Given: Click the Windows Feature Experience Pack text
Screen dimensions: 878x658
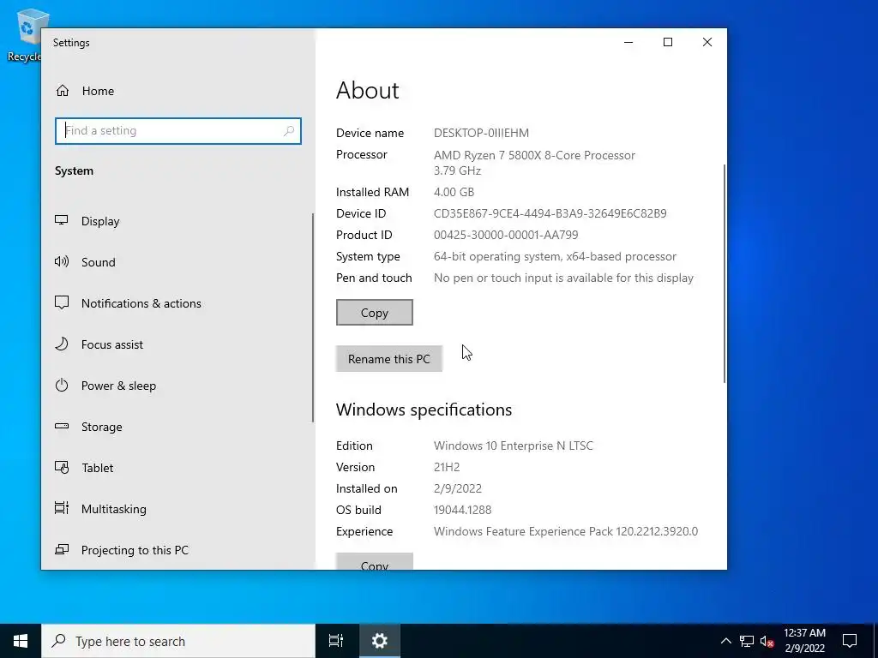Looking at the screenshot, I should point(566,531).
